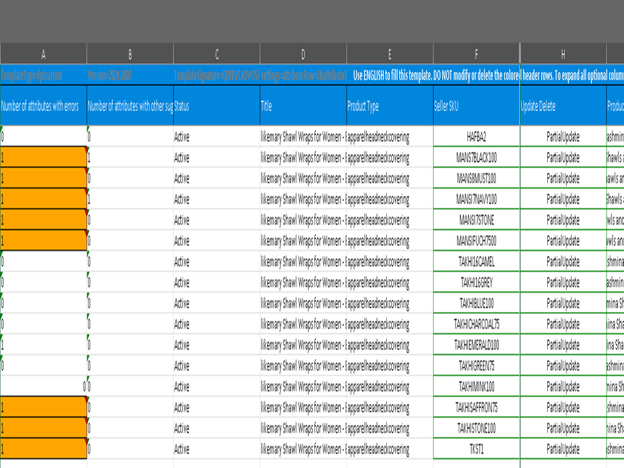Viewport: 624px width, 468px height.
Task: Click Seller SKU cell TAKHIMINK100
Action: click(x=476, y=386)
